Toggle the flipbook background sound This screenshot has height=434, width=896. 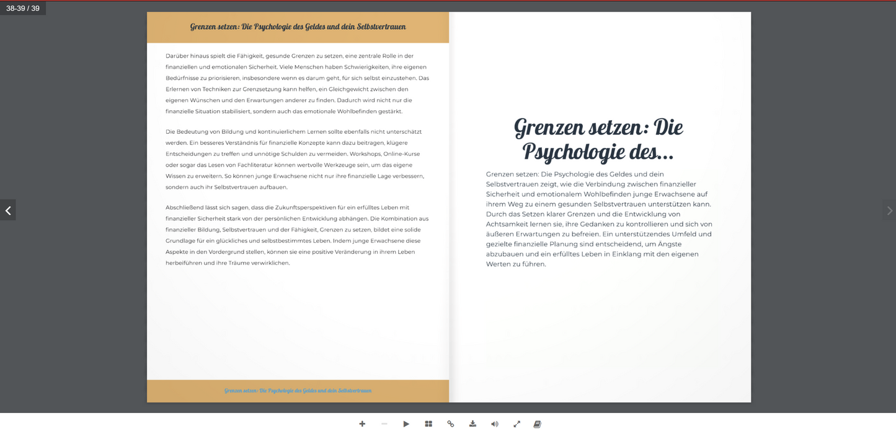point(495,423)
